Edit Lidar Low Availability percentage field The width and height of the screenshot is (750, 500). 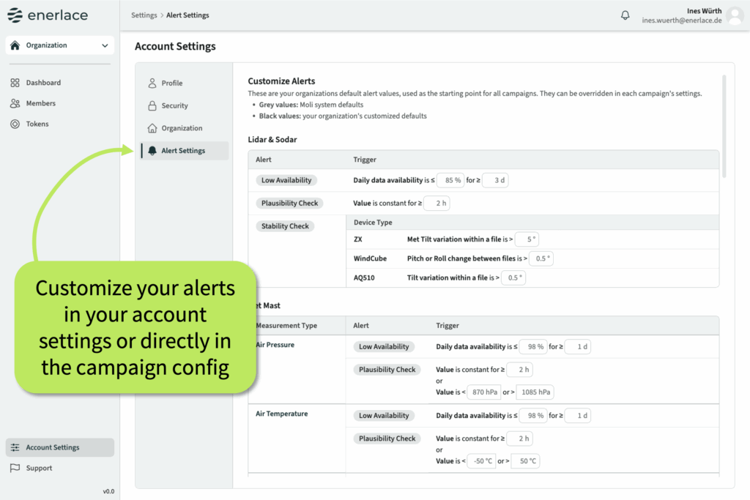[450, 180]
